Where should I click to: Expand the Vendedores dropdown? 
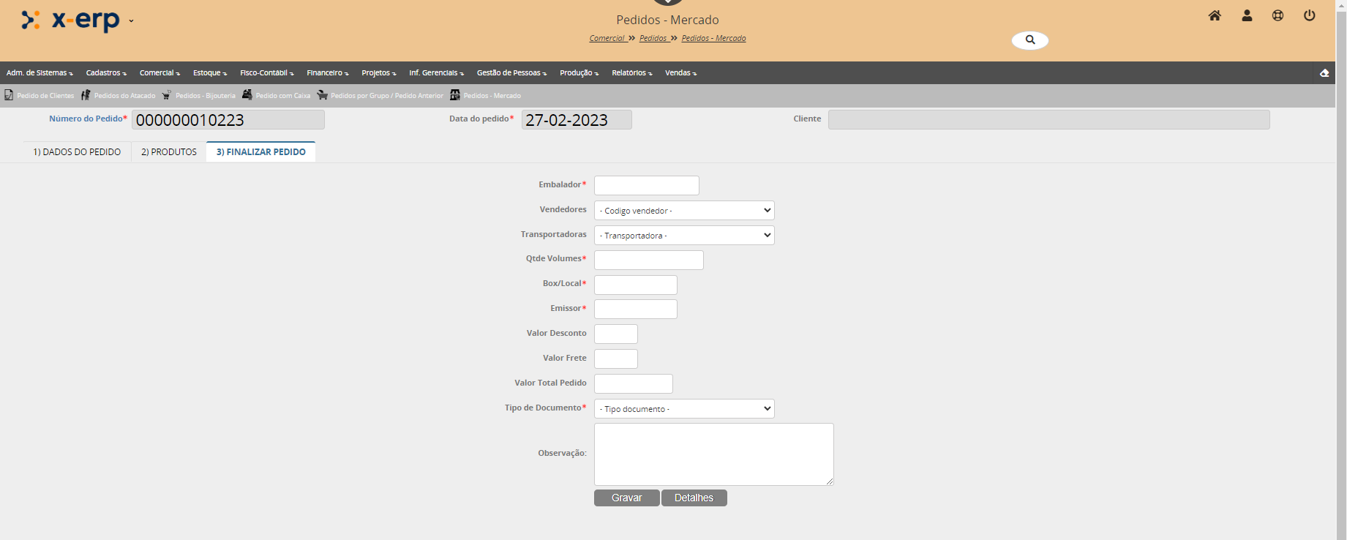[683, 211]
